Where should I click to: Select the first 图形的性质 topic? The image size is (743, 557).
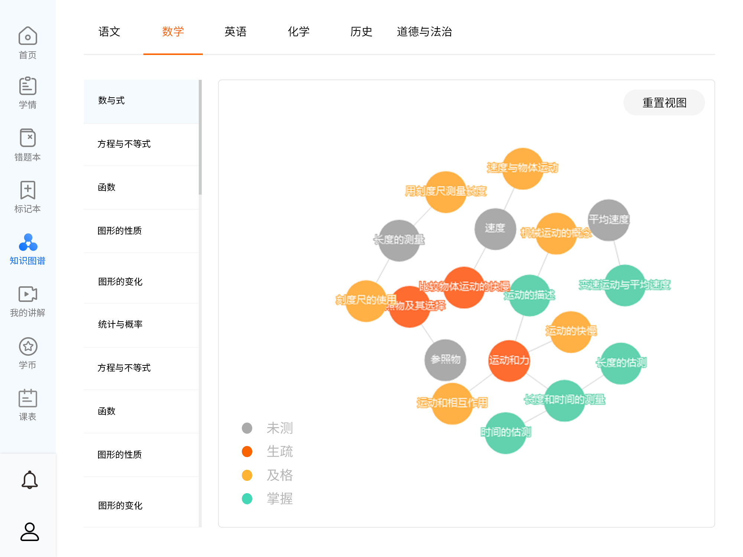click(141, 231)
